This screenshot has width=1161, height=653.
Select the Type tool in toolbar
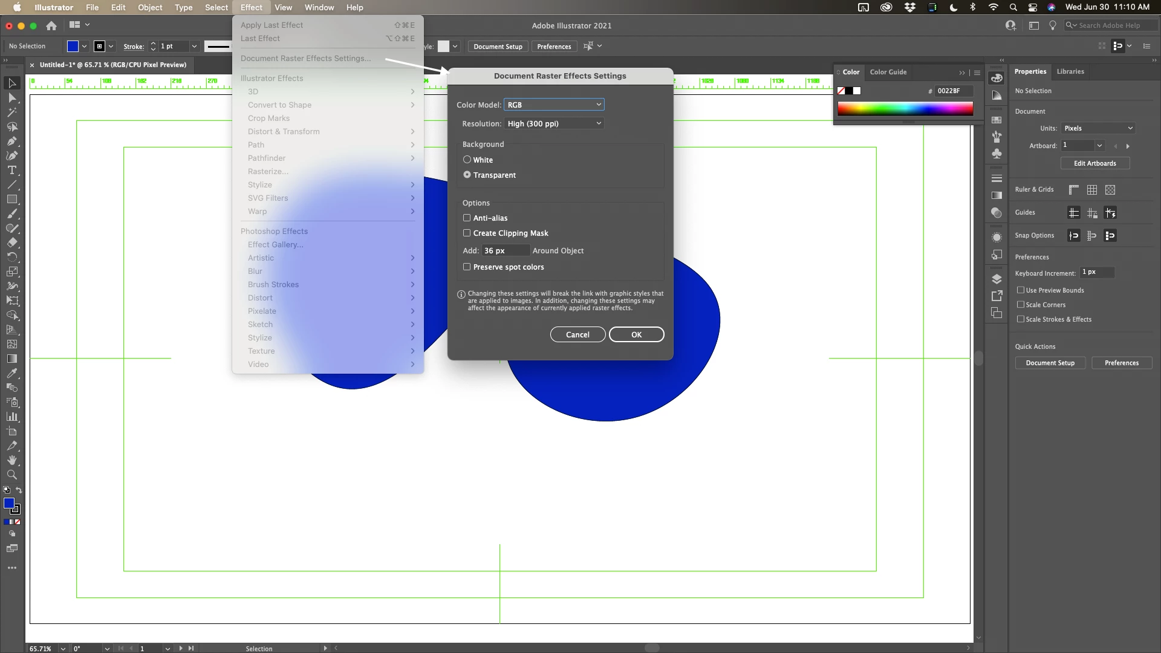pos(11,171)
